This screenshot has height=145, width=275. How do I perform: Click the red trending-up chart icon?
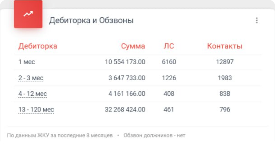tap(28, 14)
